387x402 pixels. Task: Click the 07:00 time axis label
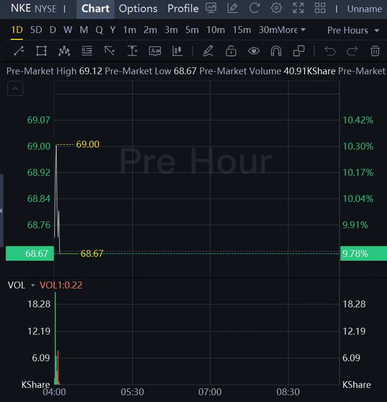(210, 392)
